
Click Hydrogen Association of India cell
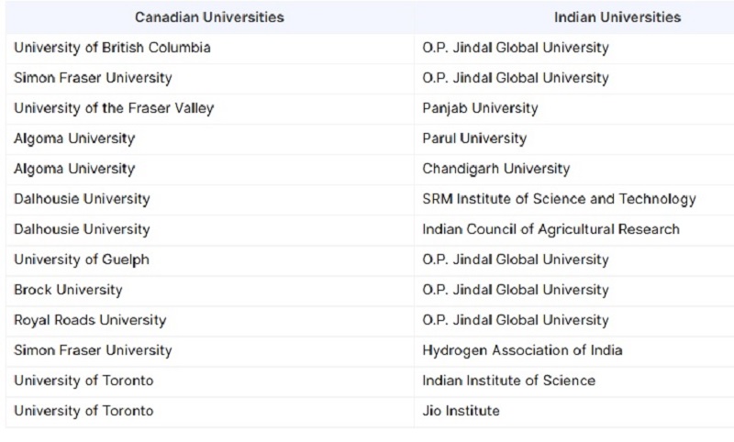522,350
